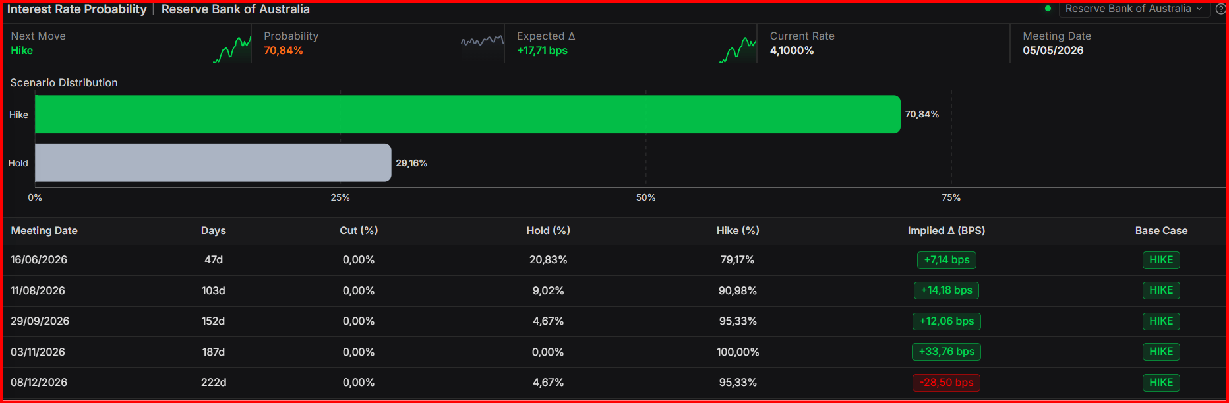Click the green Hike scenario bar

[x=467, y=114]
